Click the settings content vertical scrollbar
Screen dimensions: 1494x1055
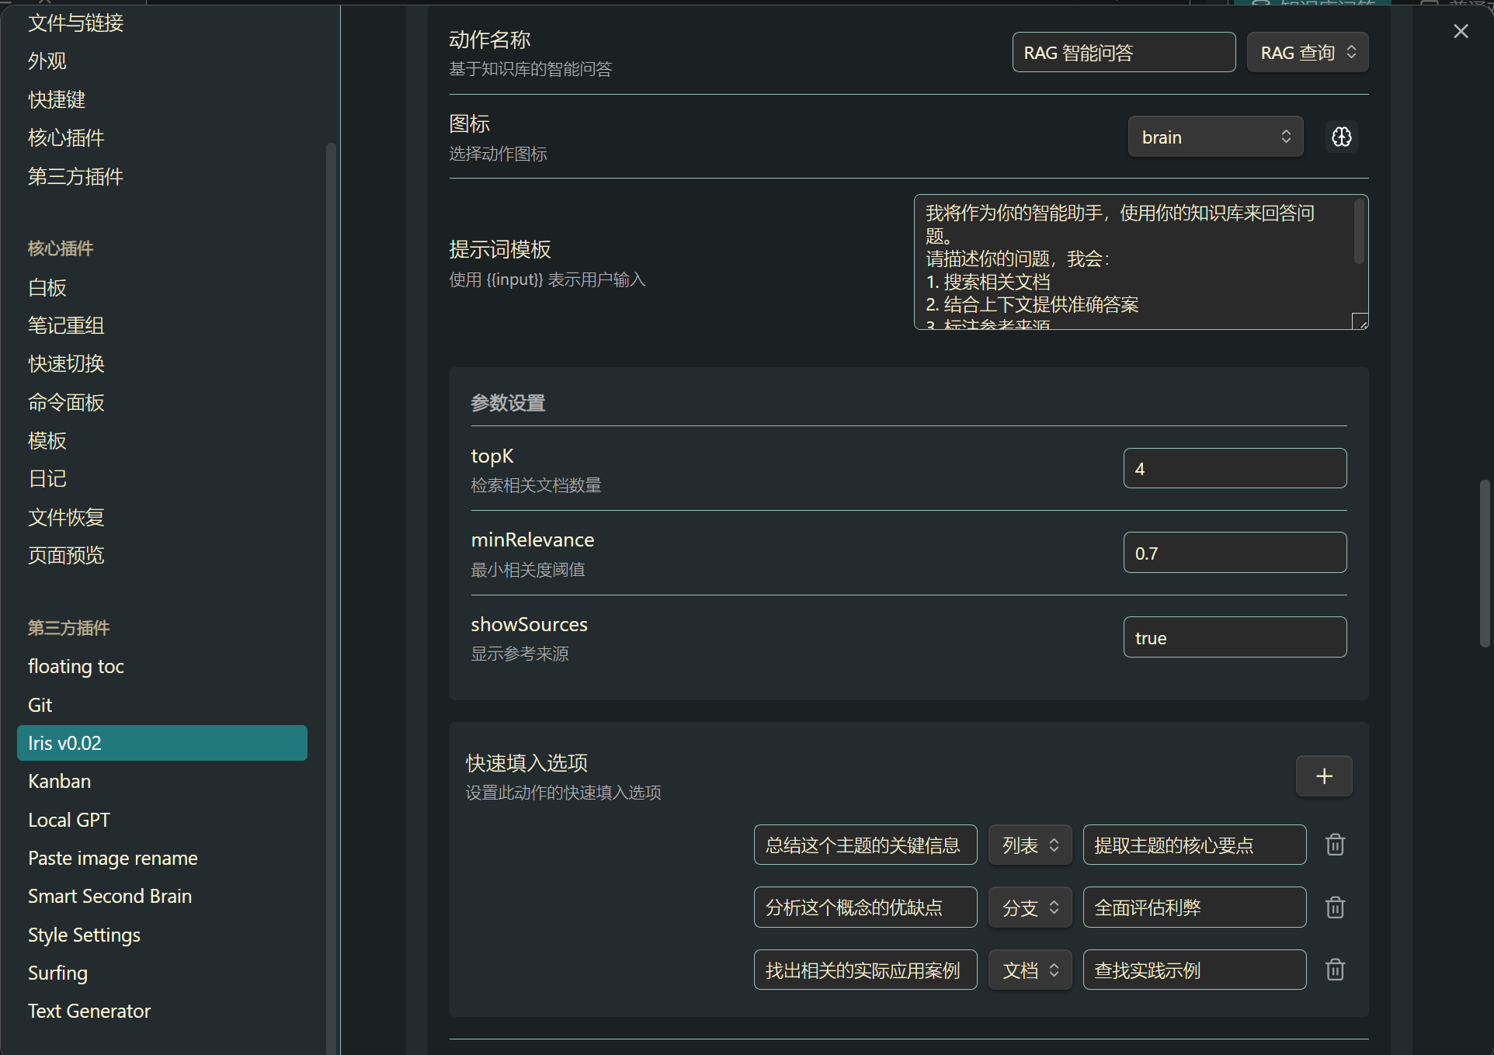[1485, 564]
